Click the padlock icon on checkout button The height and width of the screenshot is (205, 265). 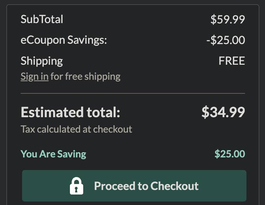[77, 186]
